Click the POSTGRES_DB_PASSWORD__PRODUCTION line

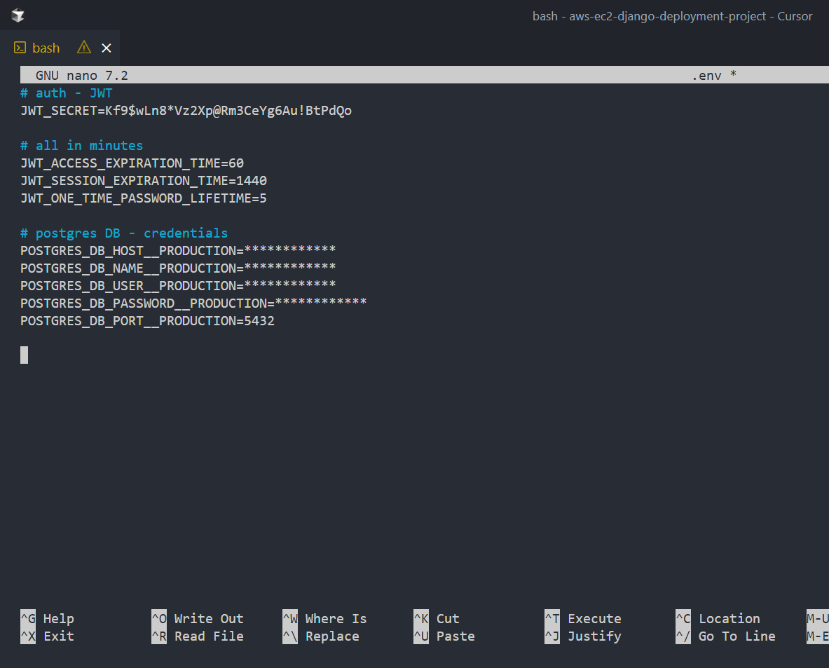193,304
